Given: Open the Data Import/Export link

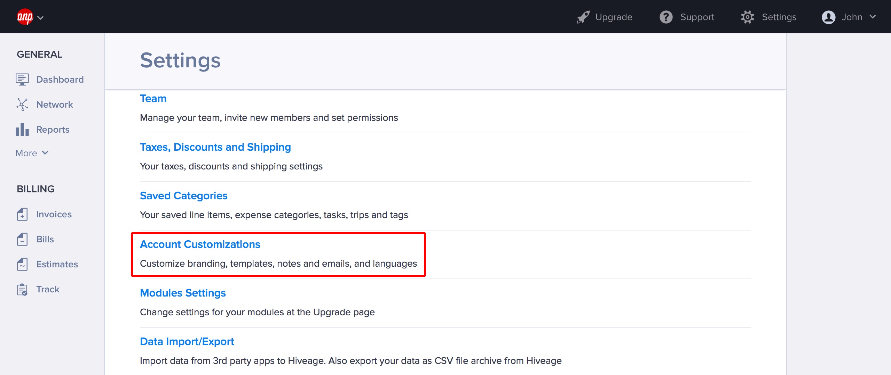Looking at the screenshot, I should 187,342.
